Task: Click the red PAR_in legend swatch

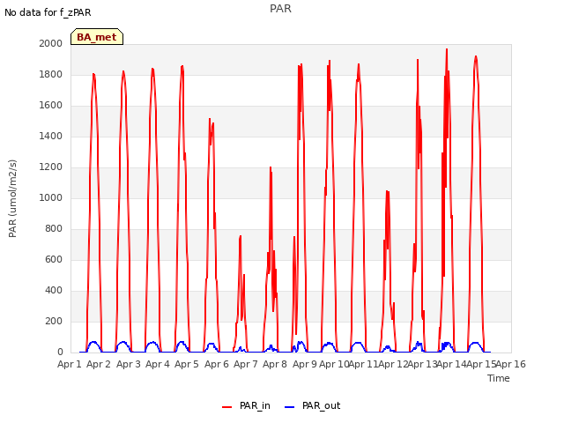Action: 227,407
